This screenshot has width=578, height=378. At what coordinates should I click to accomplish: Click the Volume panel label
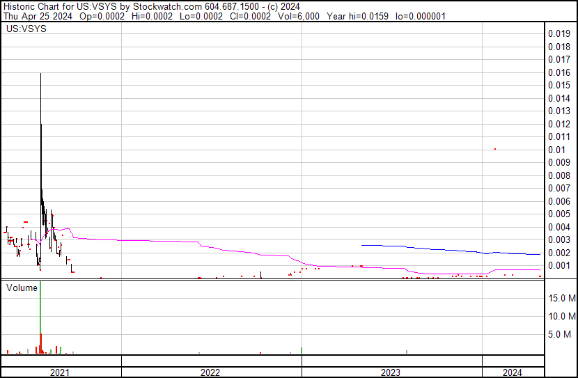[22, 288]
